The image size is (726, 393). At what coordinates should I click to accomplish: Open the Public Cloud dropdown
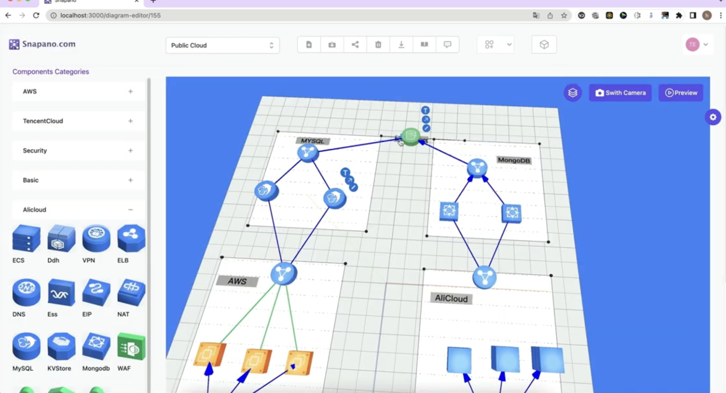point(223,45)
